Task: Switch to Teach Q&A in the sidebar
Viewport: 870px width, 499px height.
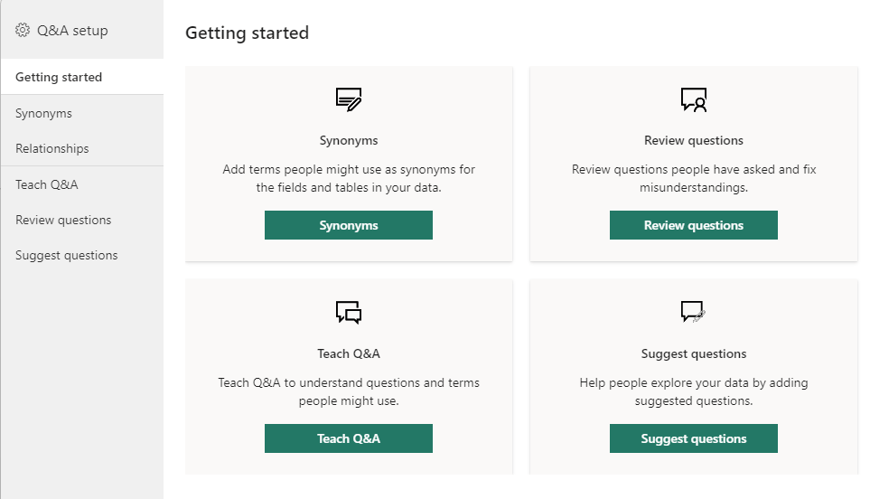Action: [x=47, y=185]
